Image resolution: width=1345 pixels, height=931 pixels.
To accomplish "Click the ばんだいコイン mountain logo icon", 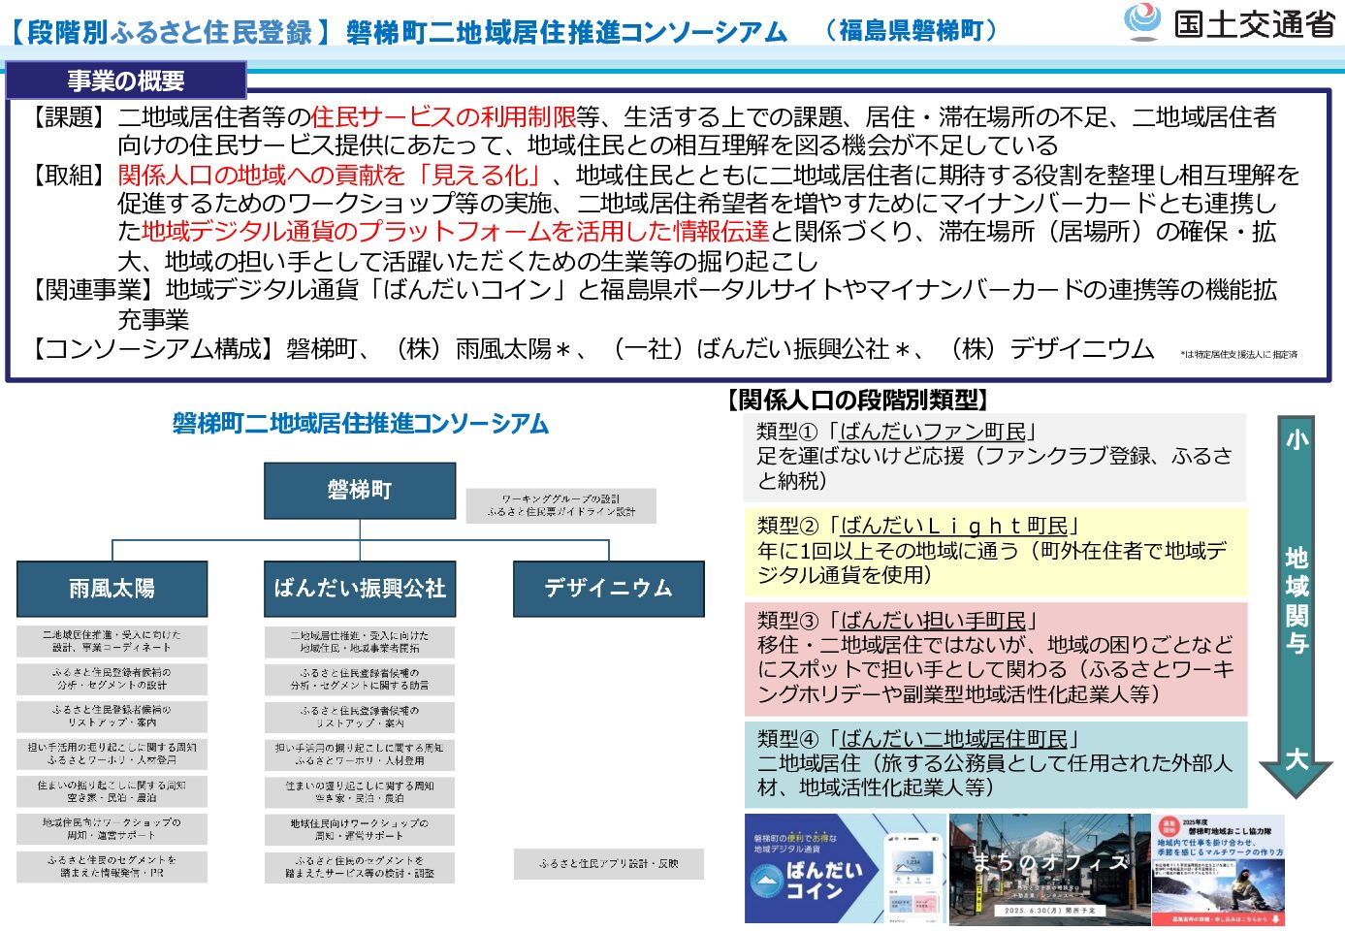I will pyautogui.click(x=767, y=880).
